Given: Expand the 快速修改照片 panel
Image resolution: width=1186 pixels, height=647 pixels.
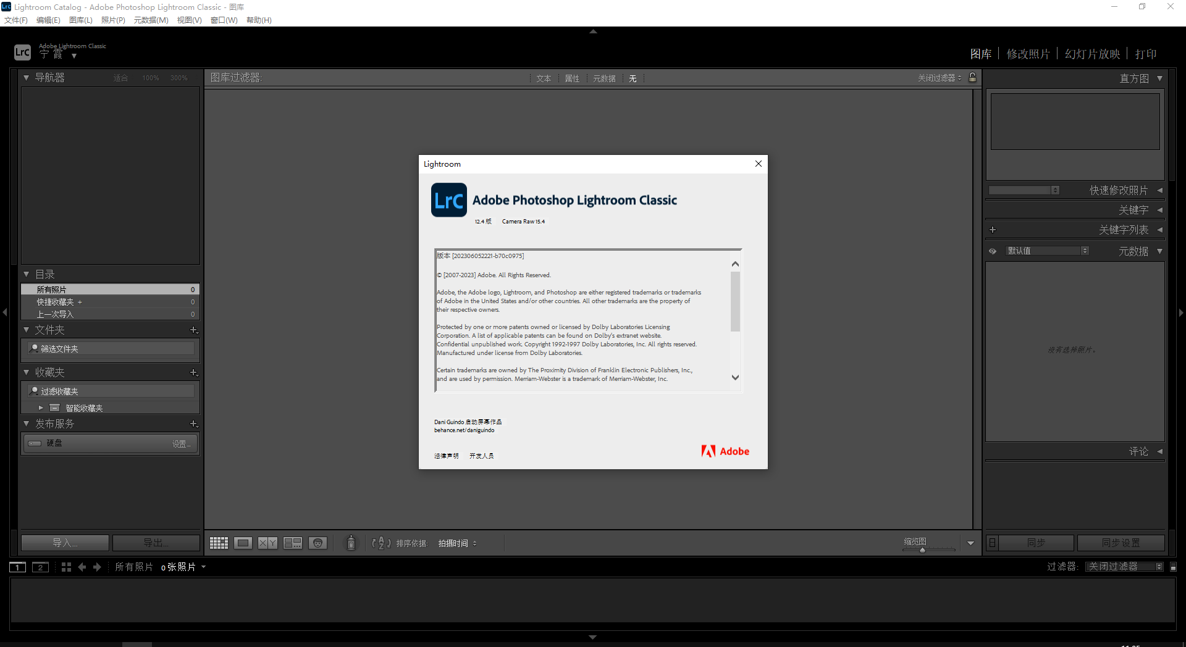Looking at the screenshot, I should click(x=1159, y=190).
